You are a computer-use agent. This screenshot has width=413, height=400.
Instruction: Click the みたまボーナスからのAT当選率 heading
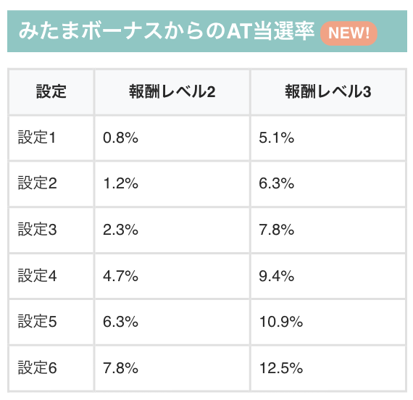click(x=167, y=31)
